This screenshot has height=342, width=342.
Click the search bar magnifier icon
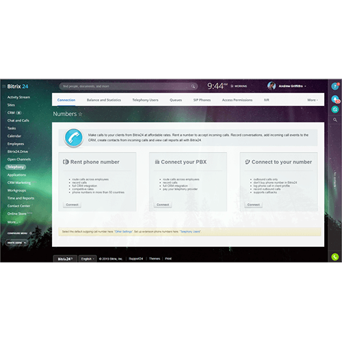(x=193, y=86)
